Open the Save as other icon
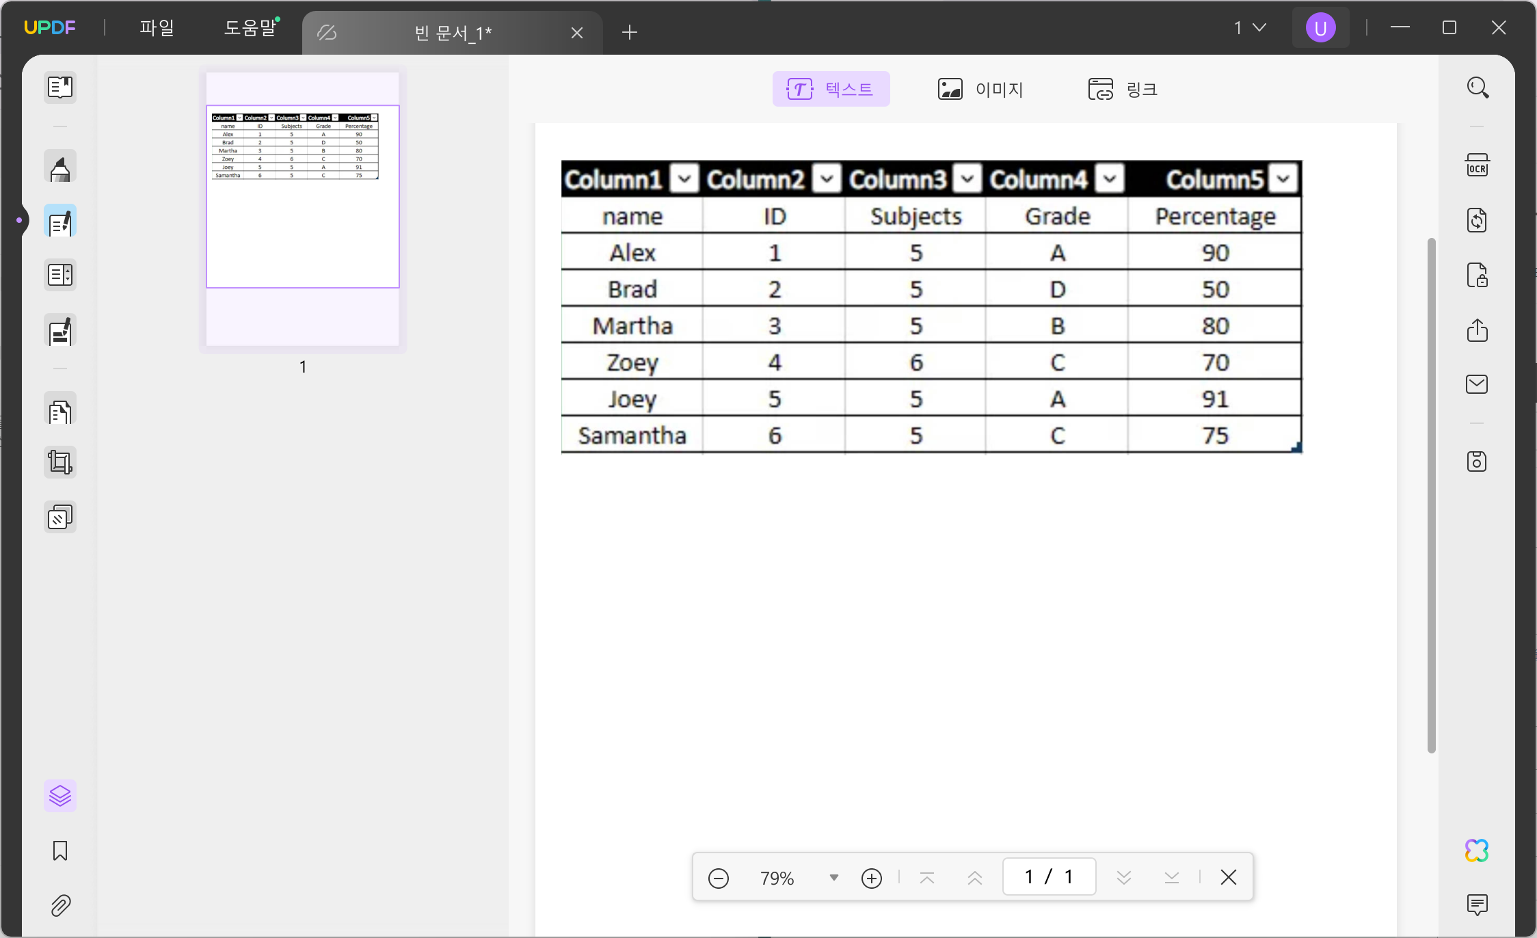This screenshot has height=938, width=1537. [1477, 461]
